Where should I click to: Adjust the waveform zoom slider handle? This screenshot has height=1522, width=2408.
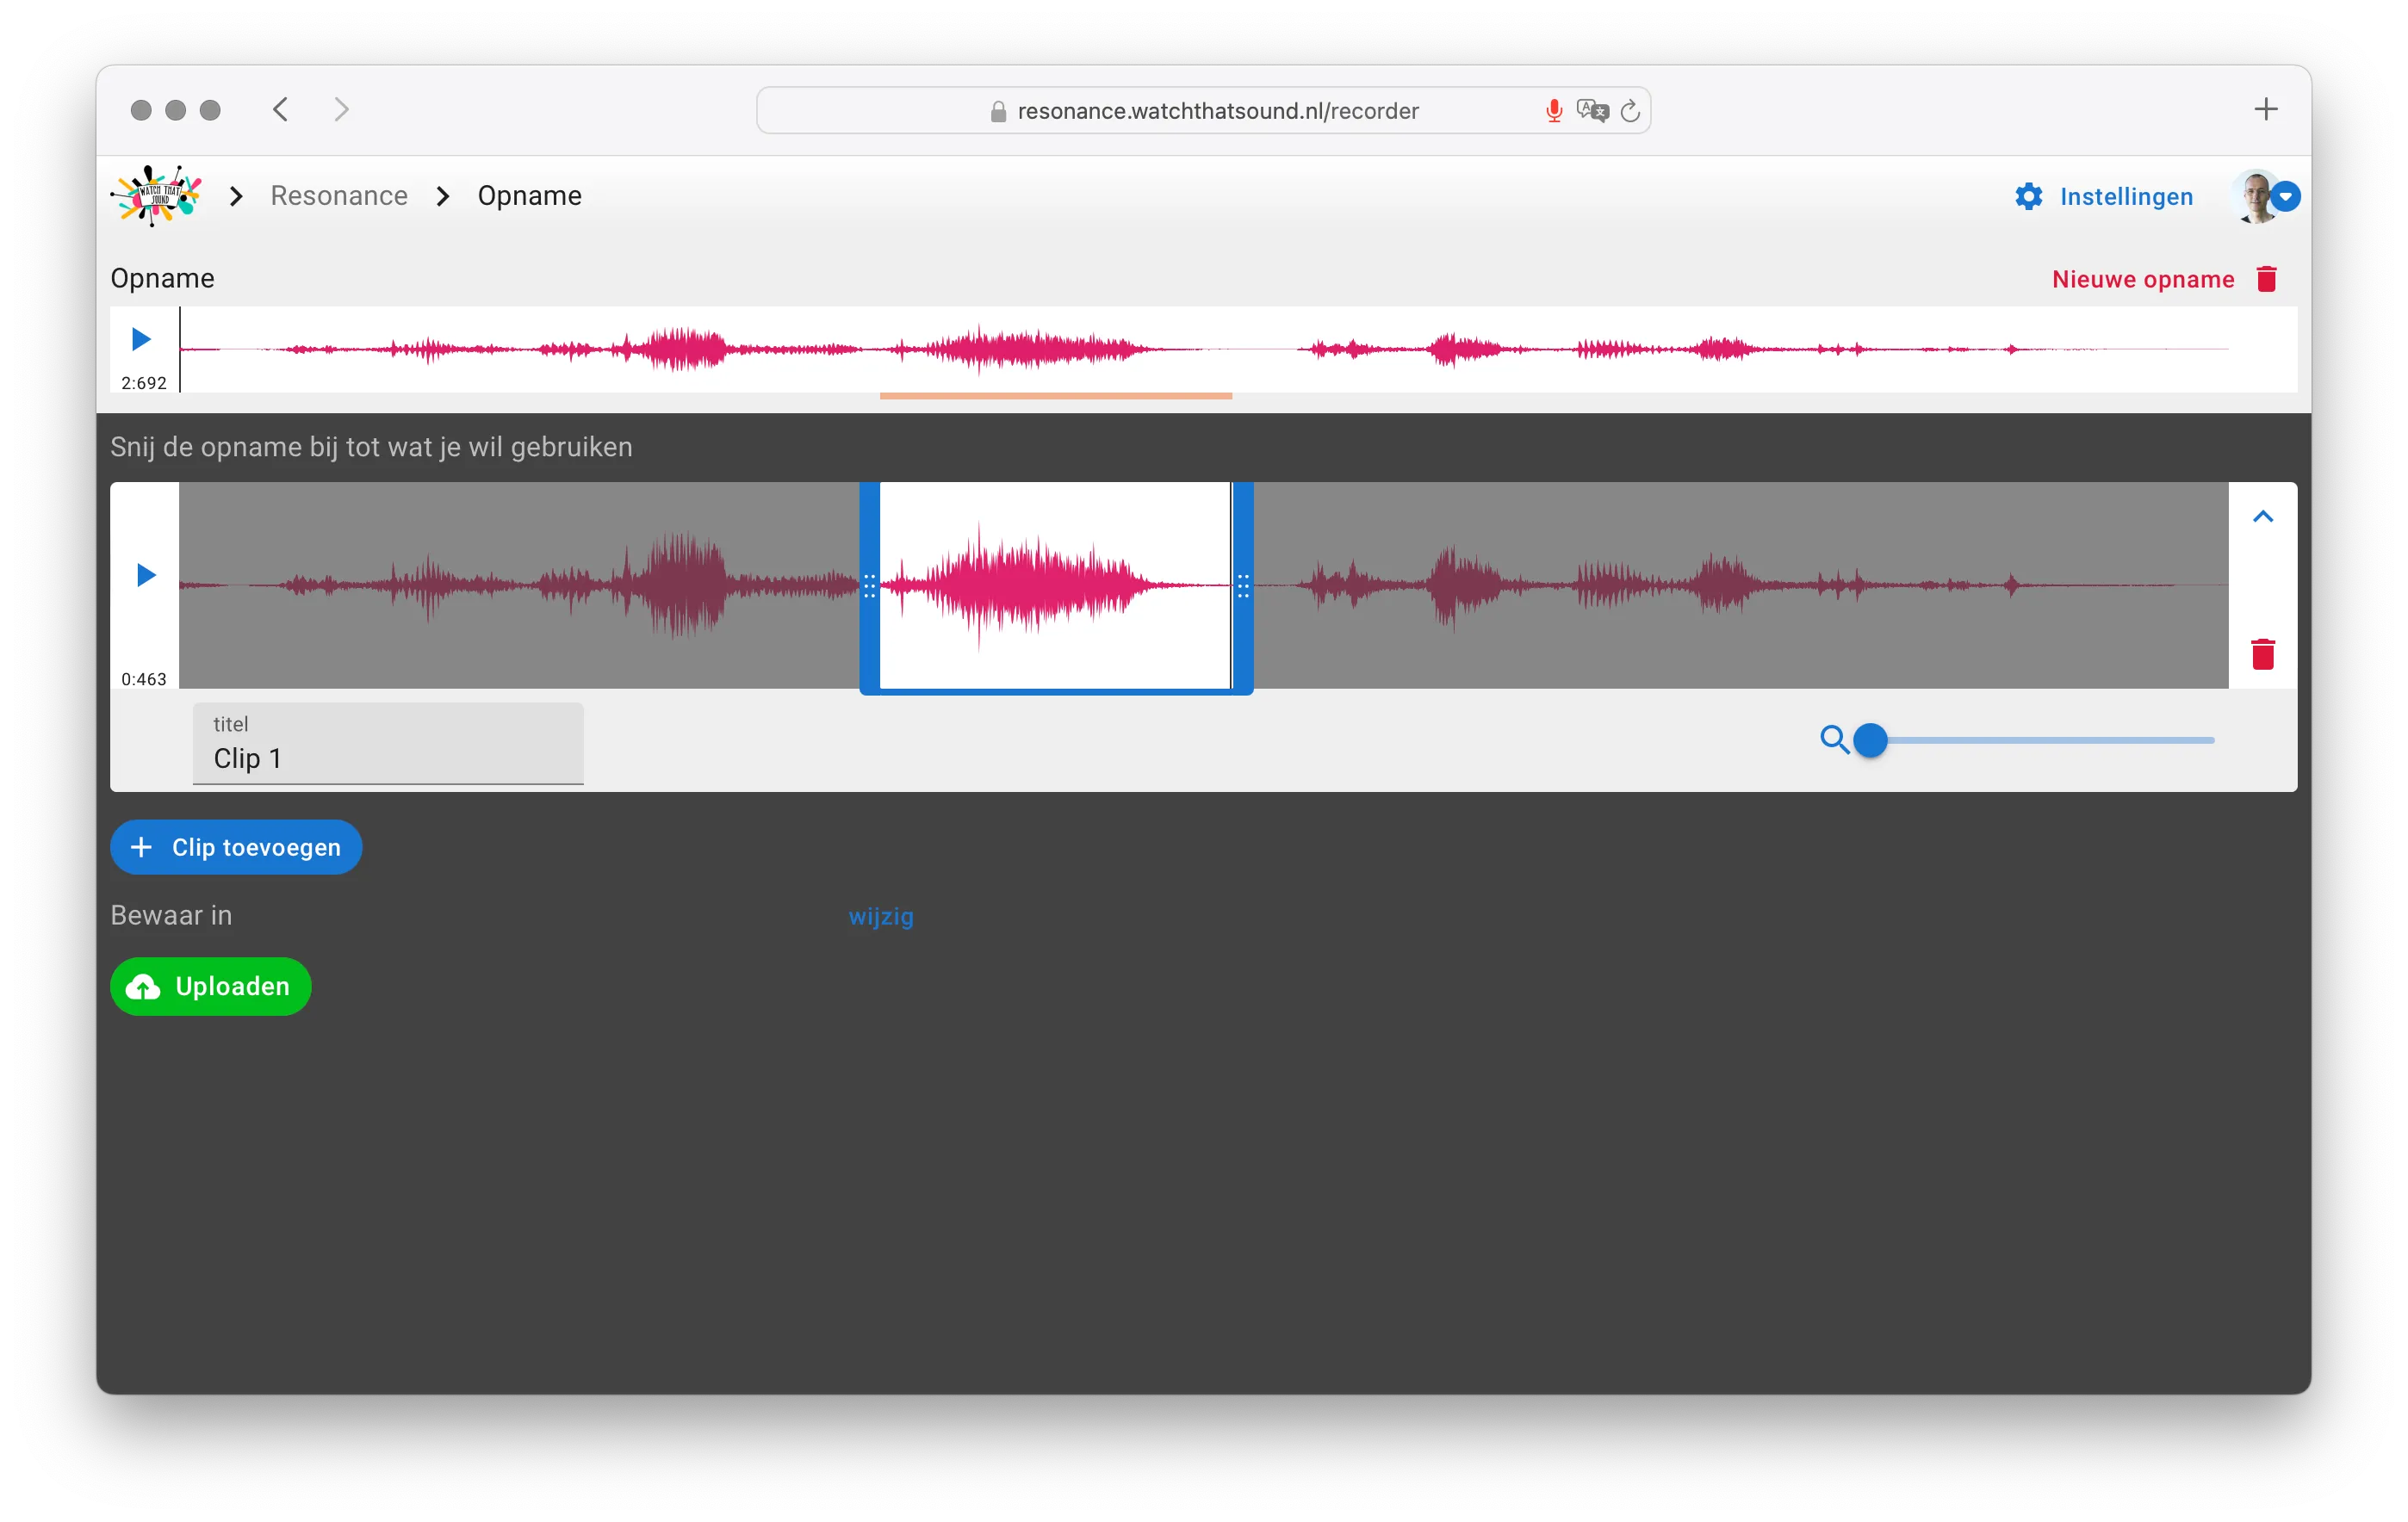coord(1871,739)
